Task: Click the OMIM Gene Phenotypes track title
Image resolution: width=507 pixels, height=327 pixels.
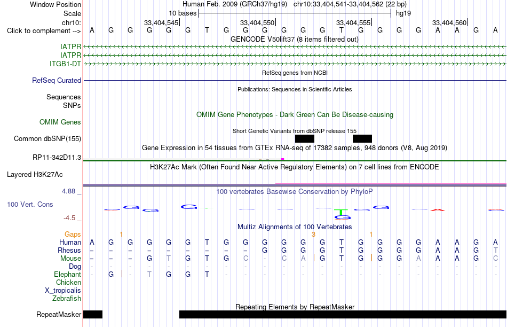Action: 295,115
